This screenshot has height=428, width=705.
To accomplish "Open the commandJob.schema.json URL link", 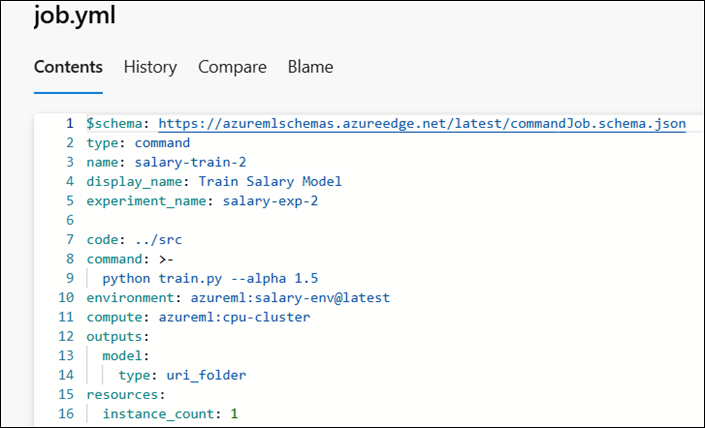I will click(422, 124).
